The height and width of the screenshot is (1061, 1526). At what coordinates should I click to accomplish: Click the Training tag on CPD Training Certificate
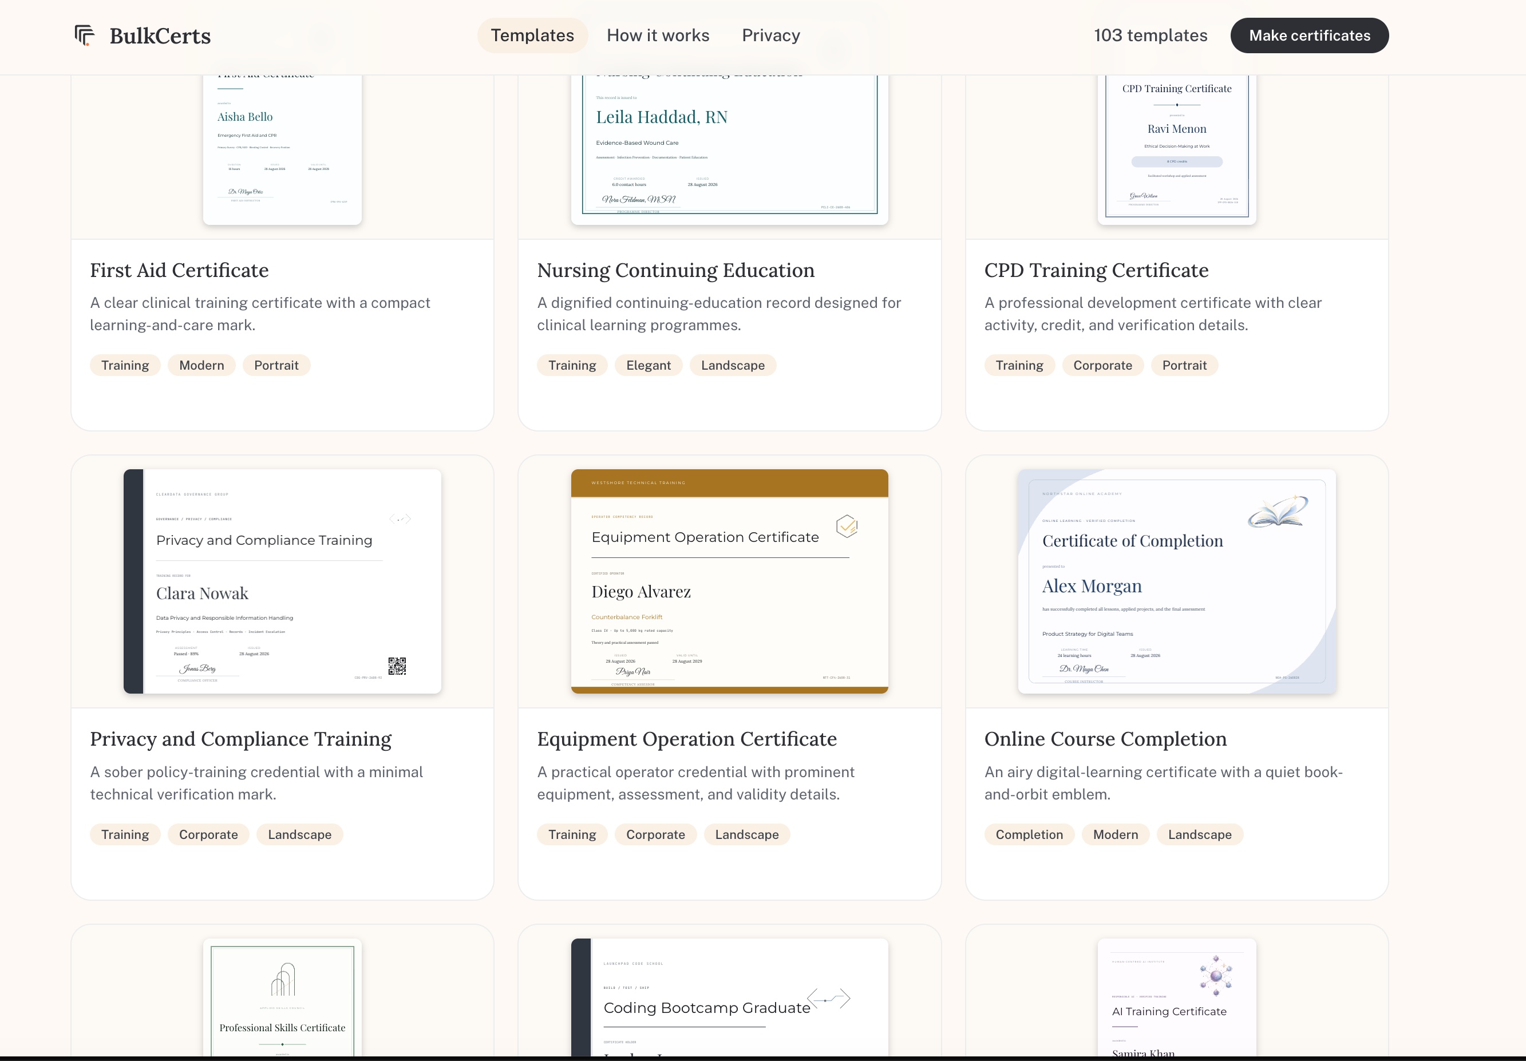point(1019,366)
